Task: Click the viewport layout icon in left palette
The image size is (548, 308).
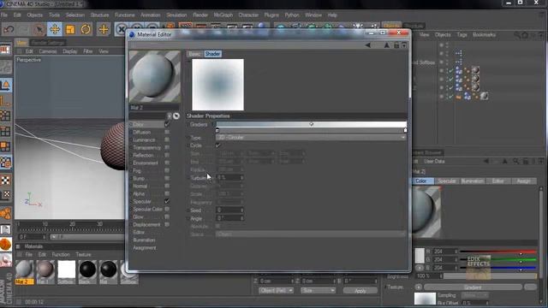Action: pos(5,50)
